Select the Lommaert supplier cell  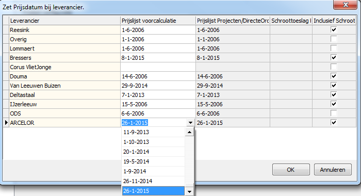64,48
